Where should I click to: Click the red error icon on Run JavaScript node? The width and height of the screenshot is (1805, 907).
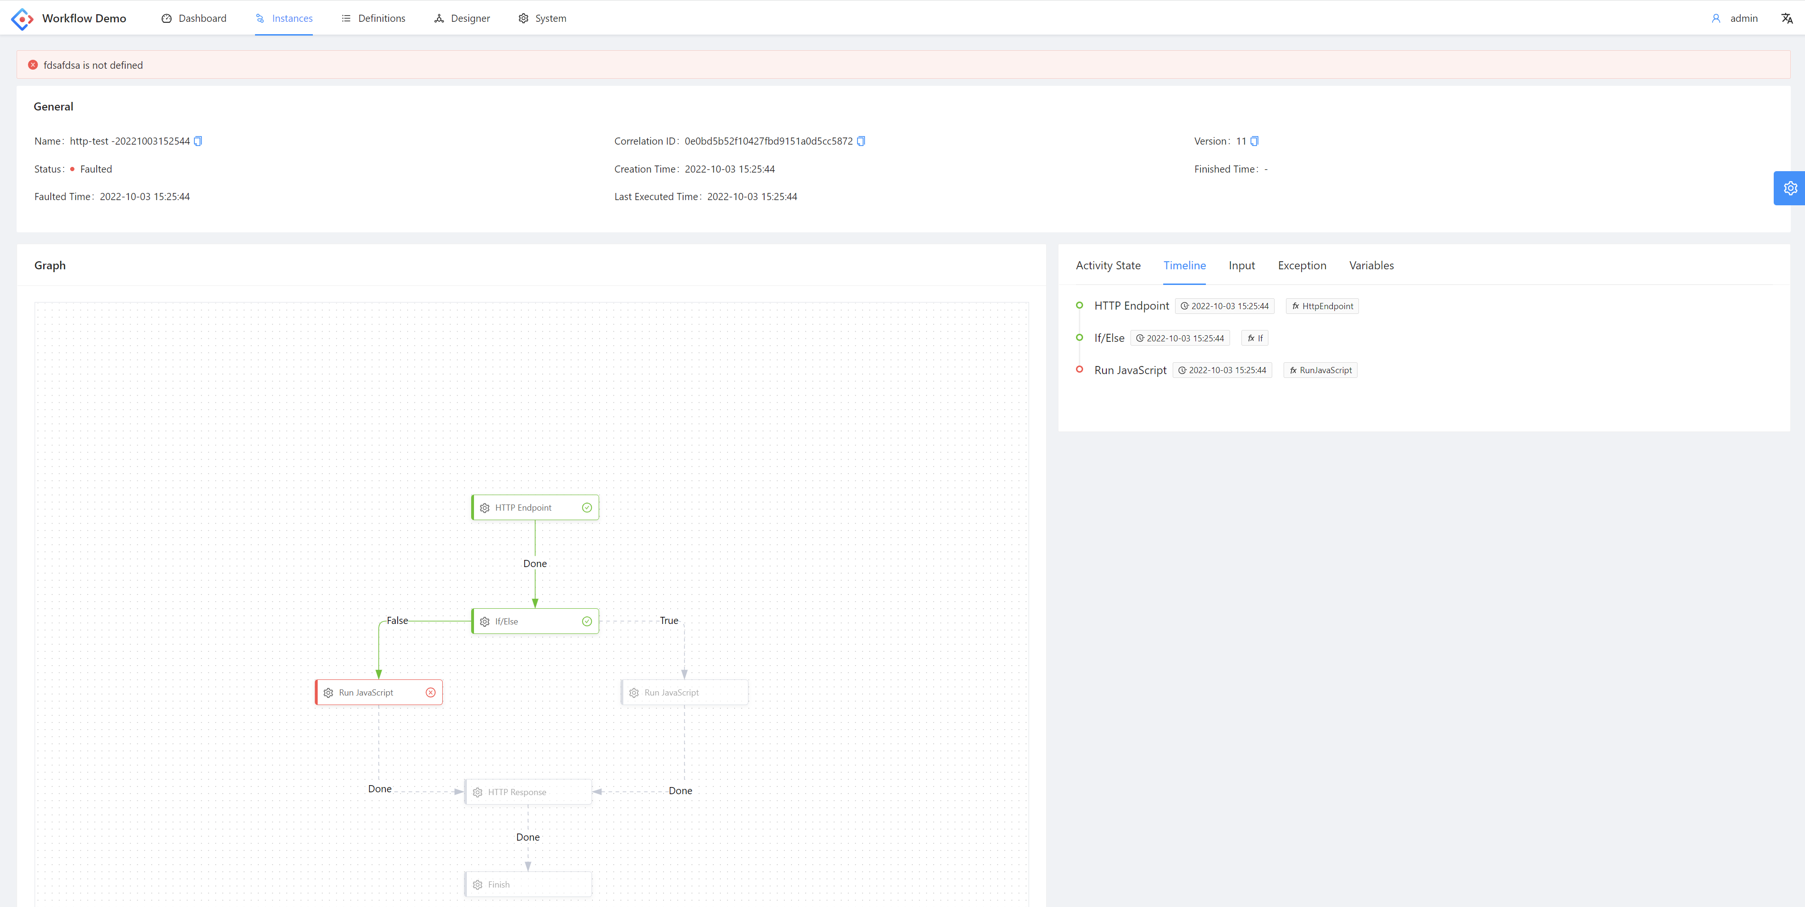(431, 693)
